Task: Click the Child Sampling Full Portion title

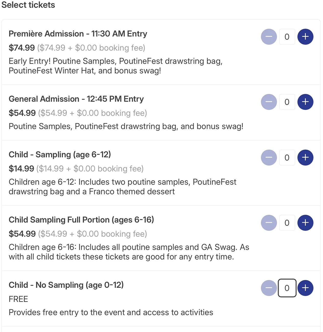Action: [81, 220]
